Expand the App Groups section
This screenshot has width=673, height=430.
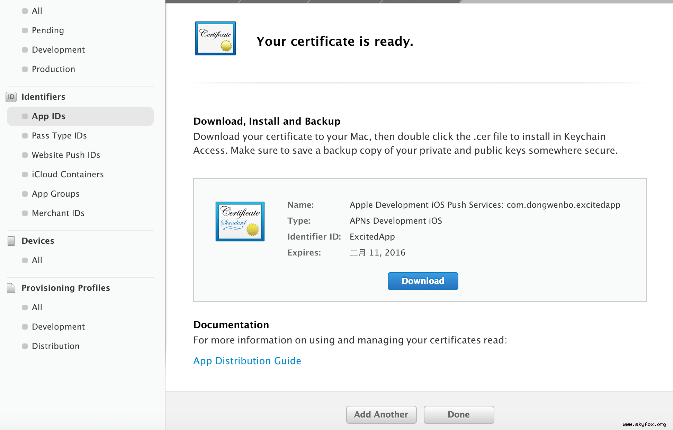(55, 193)
